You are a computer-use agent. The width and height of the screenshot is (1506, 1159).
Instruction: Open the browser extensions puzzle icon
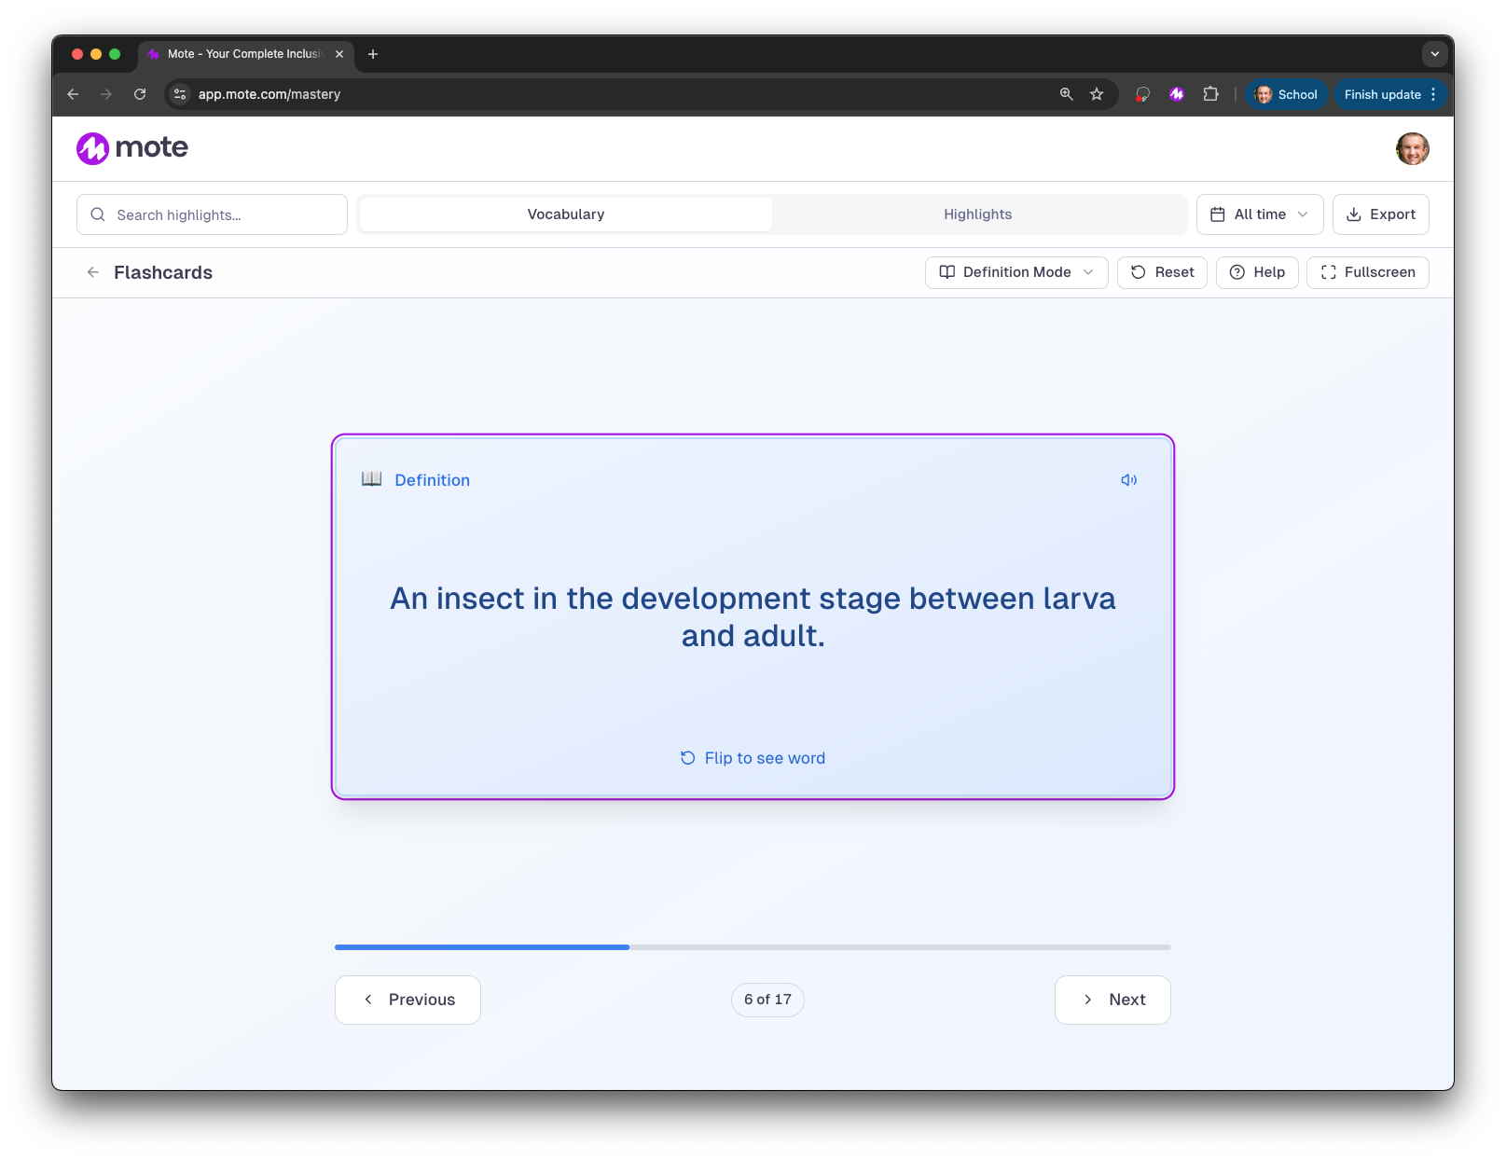coord(1210,94)
